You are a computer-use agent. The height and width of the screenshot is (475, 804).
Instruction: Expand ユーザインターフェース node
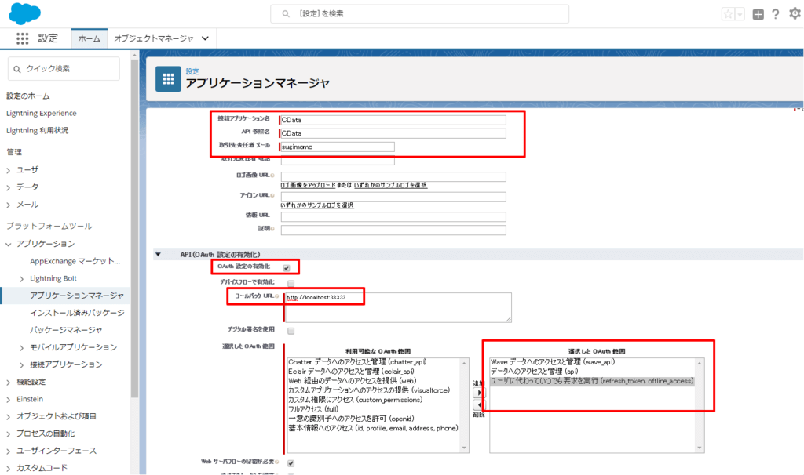[8, 451]
